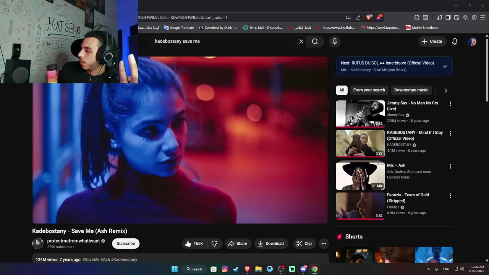Click the Download button
The width and height of the screenshot is (489, 275).
coord(270,244)
